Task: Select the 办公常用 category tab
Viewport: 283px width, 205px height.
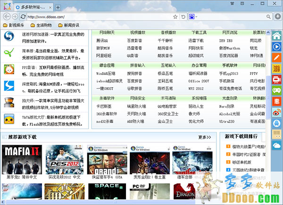Action: tap(199, 66)
